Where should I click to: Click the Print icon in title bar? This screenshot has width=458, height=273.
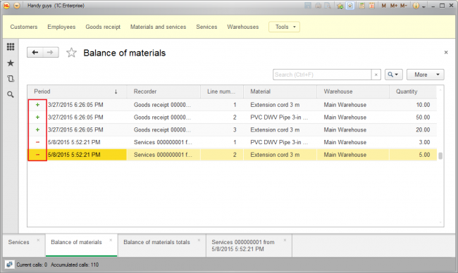[318, 6]
